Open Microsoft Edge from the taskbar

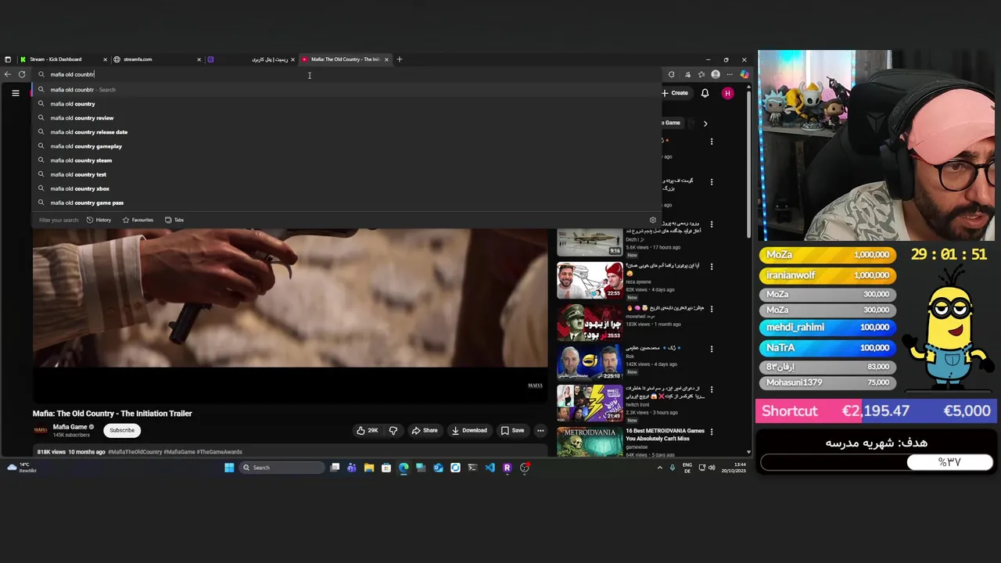pyautogui.click(x=404, y=468)
